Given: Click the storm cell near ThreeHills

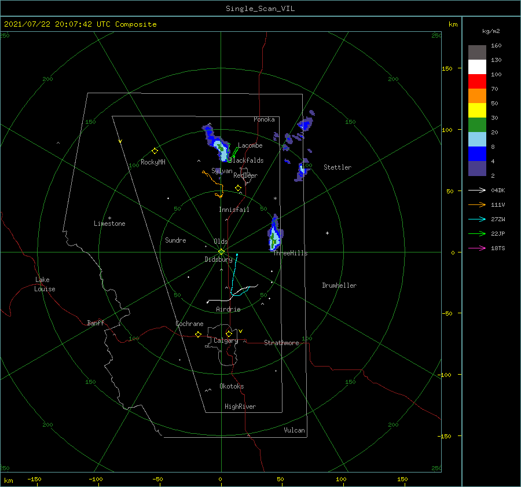Looking at the screenshot, I should [274, 234].
